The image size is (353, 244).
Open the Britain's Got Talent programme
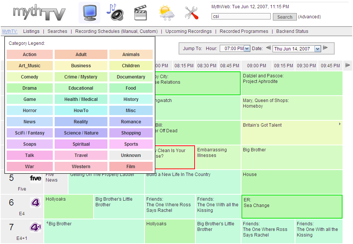292,133
